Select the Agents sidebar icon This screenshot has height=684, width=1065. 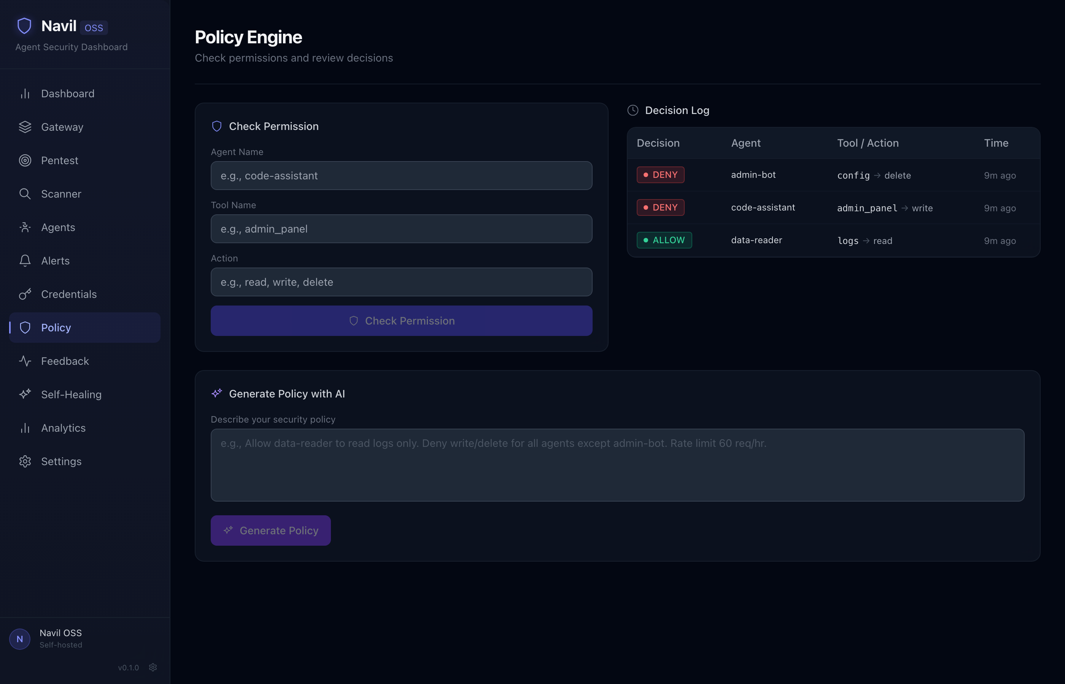coord(24,227)
